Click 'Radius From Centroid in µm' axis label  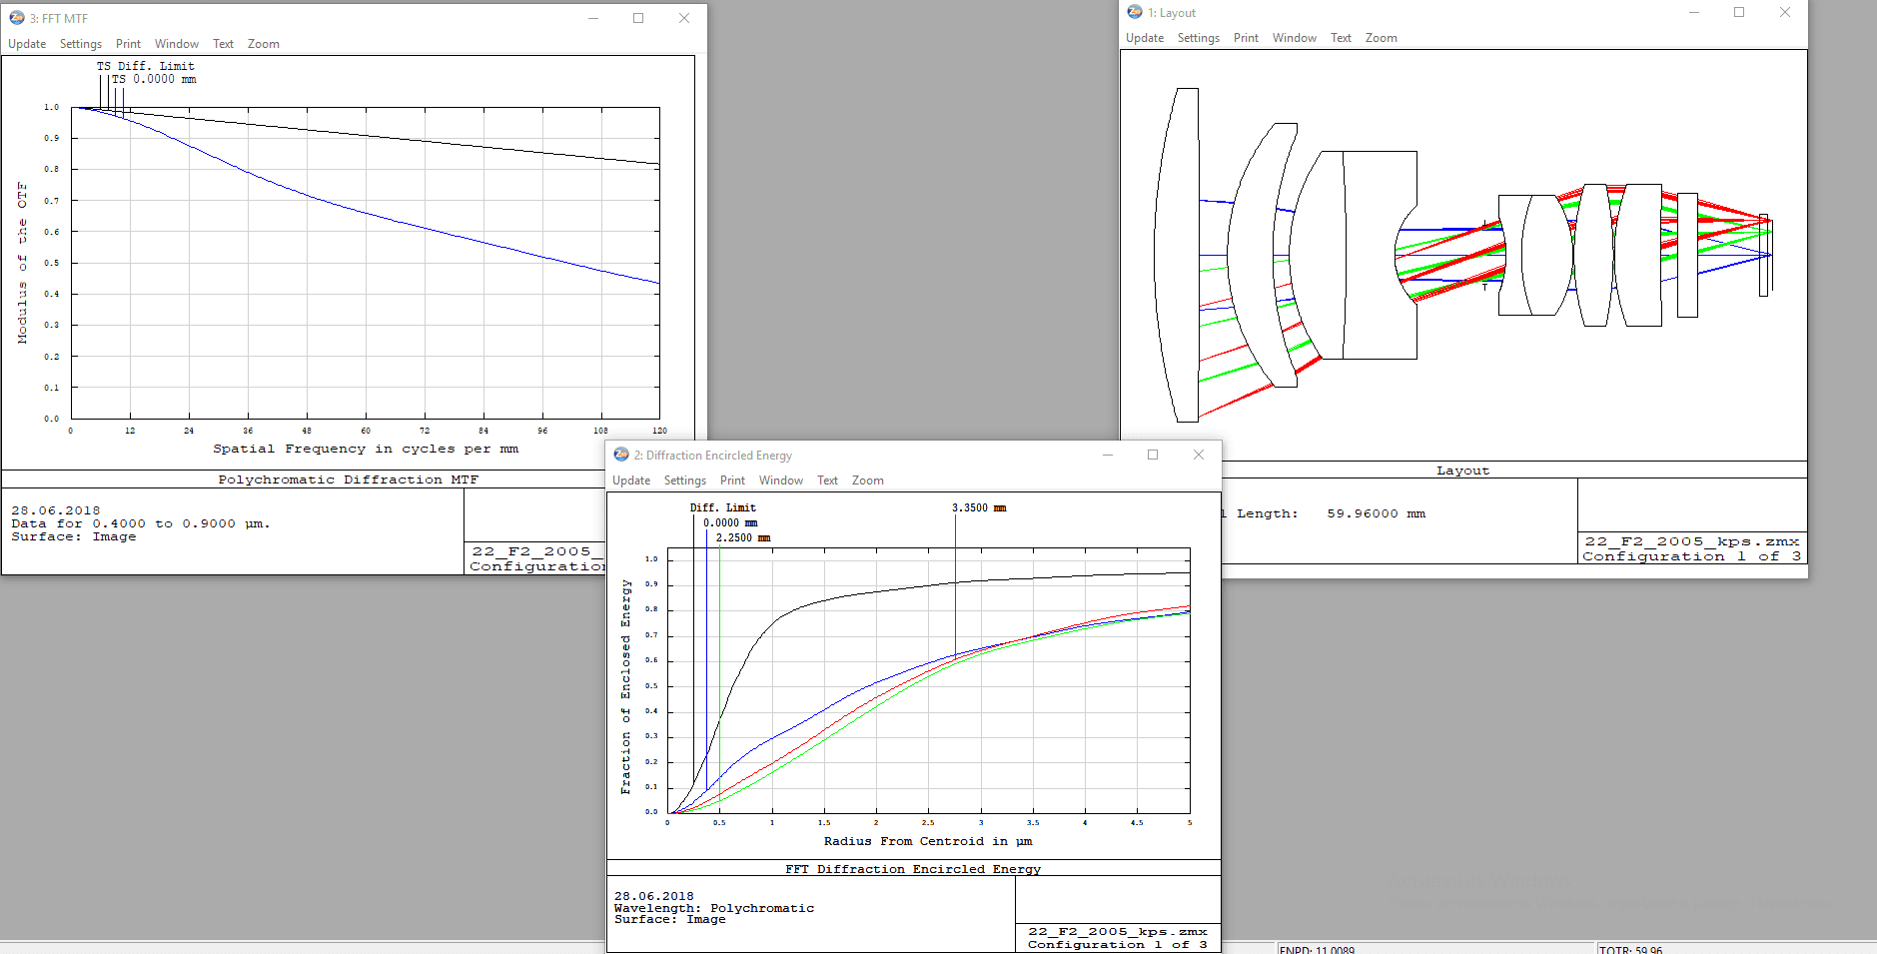point(928,841)
